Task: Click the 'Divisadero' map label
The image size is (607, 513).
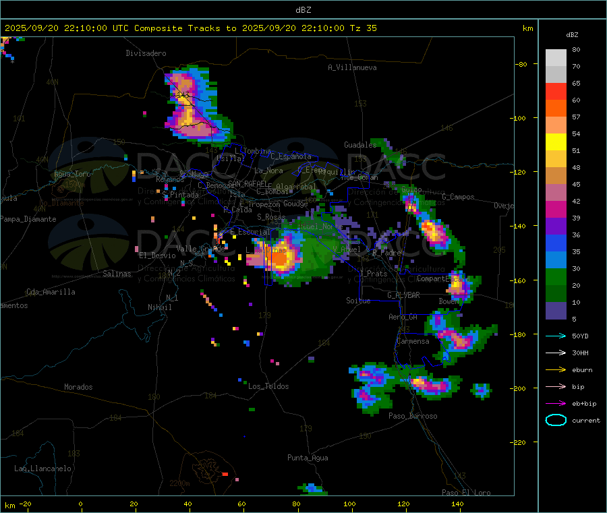Action: pyautogui.click(x=146, y=53)
